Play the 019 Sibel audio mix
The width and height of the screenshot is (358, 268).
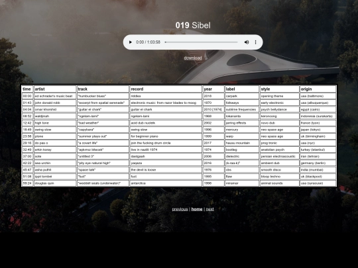[131, 42]
